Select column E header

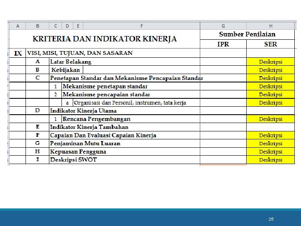[78, 26]
